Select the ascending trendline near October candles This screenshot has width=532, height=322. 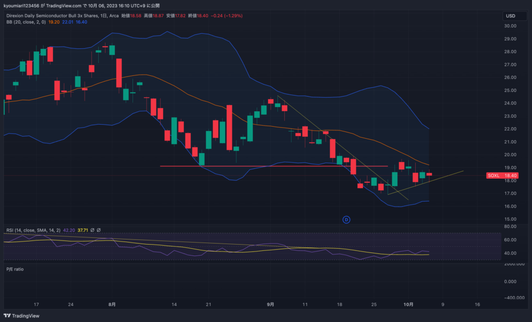coord(425,182)
